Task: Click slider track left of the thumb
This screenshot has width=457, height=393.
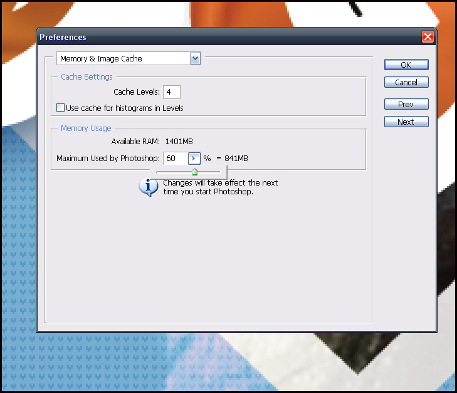Action: coord(172,171)
